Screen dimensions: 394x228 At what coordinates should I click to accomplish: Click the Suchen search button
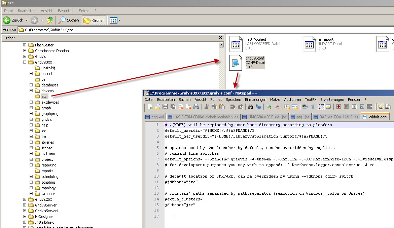pos(69,20)
